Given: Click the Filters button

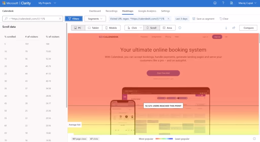Looking at the screenshot, I should (x=74, y=19).
